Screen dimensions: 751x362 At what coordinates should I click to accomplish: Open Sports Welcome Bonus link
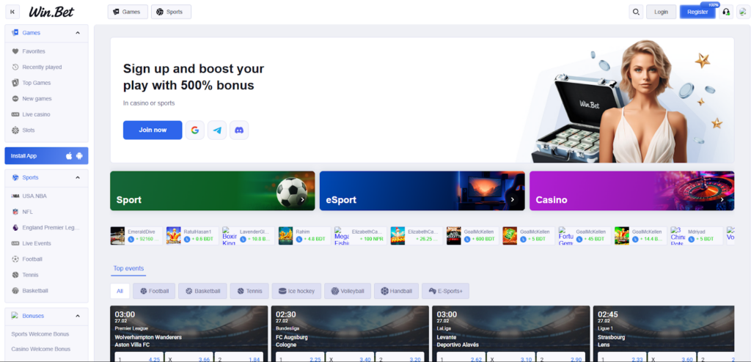point(40,334)
